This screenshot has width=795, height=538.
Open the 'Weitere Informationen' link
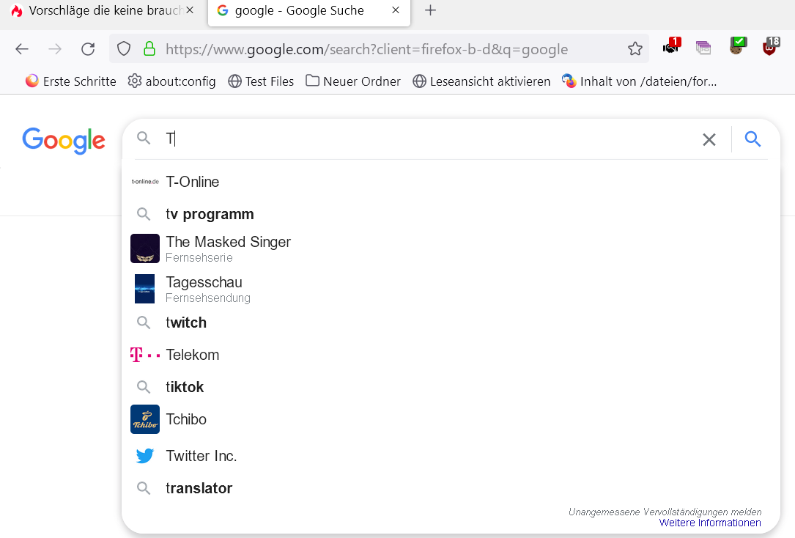(710, 523)
